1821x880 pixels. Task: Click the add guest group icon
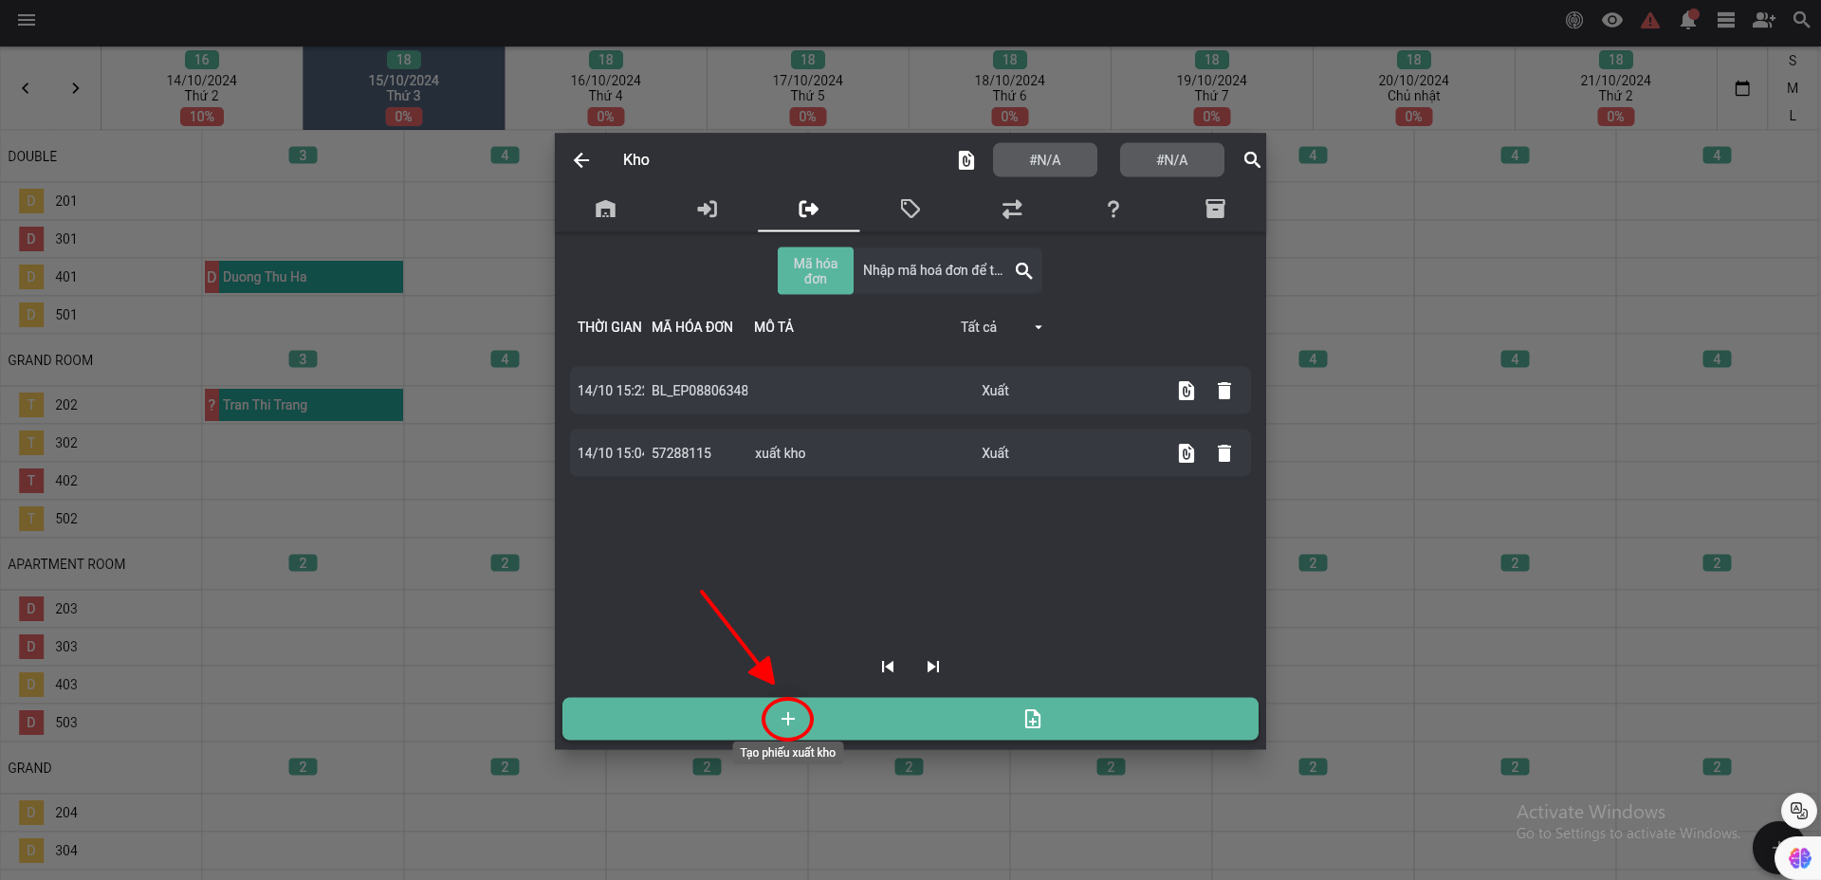coord(1764,20)
